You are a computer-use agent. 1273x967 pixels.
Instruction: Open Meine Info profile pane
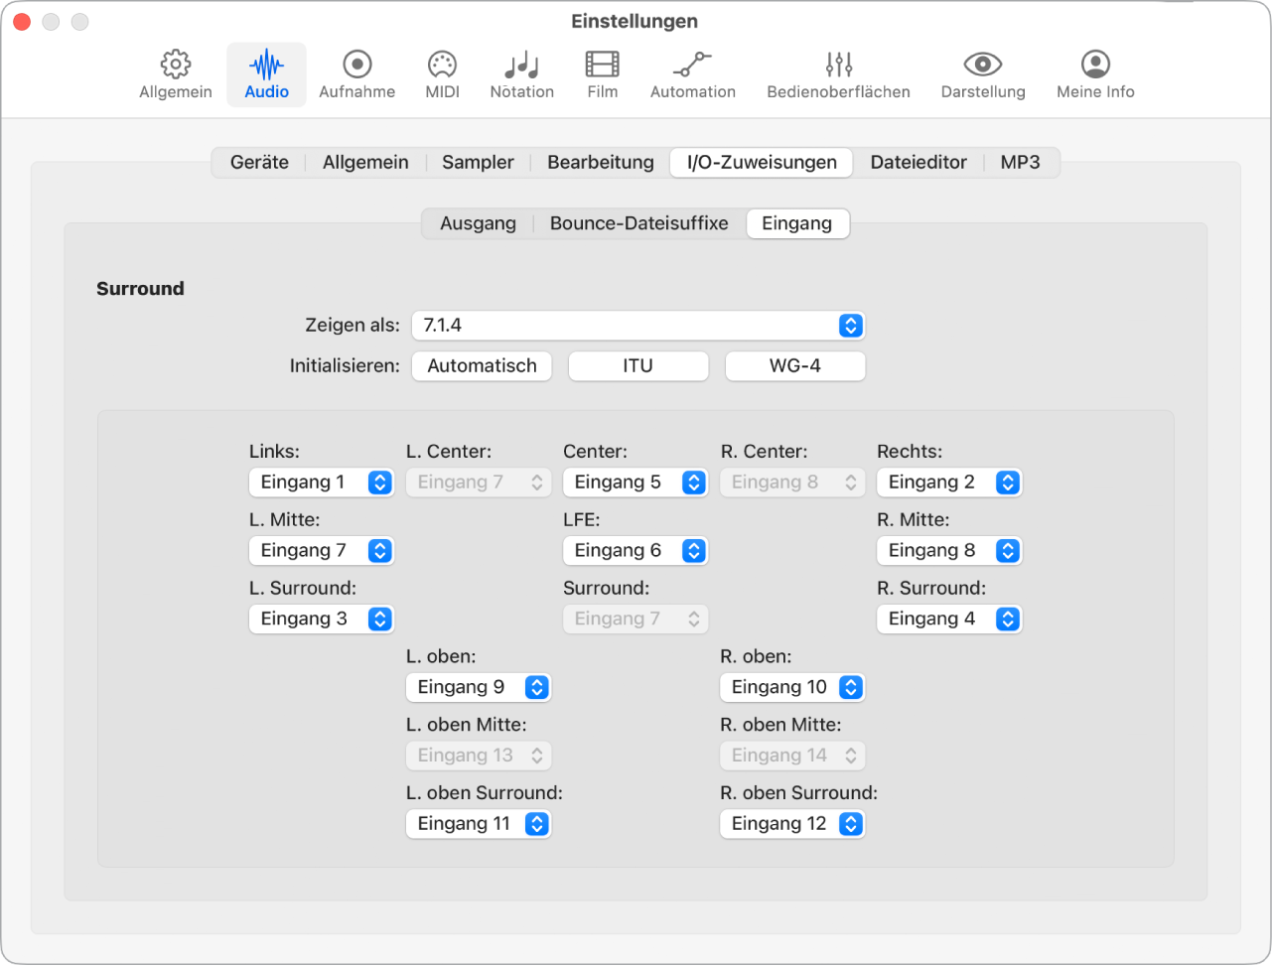pyautogui.click(x=1094, y=75)
